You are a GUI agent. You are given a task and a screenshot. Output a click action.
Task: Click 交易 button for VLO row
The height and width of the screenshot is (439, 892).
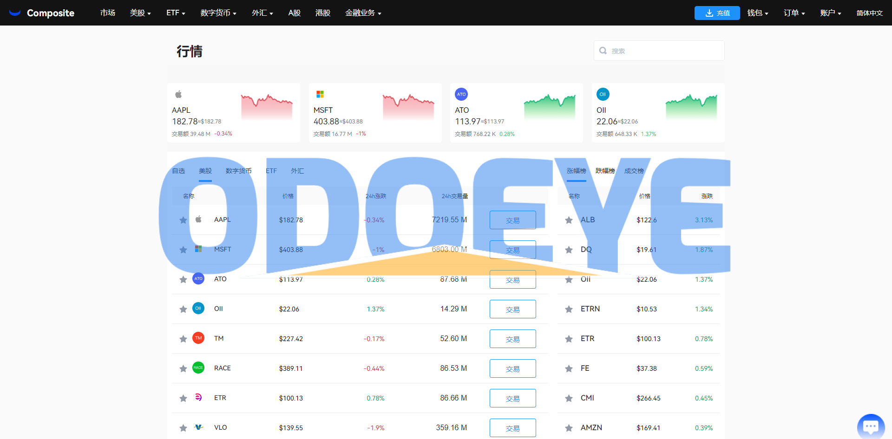(x=513, y=428)
